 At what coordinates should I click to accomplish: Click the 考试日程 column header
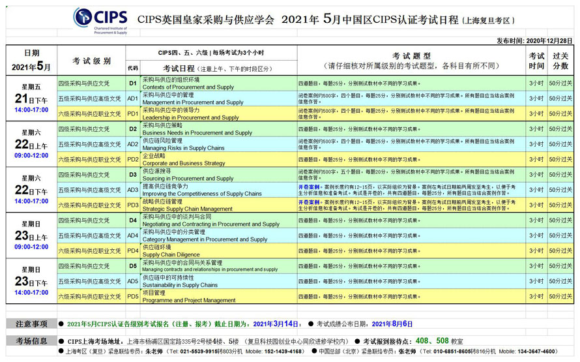(x=219, y=68)
